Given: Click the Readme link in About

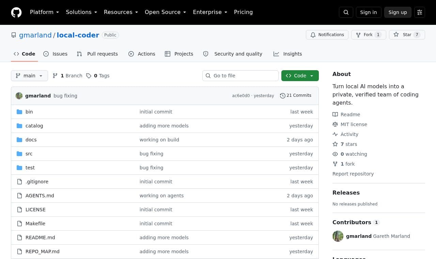Looking at the screenshot, I should coord(346,115).
